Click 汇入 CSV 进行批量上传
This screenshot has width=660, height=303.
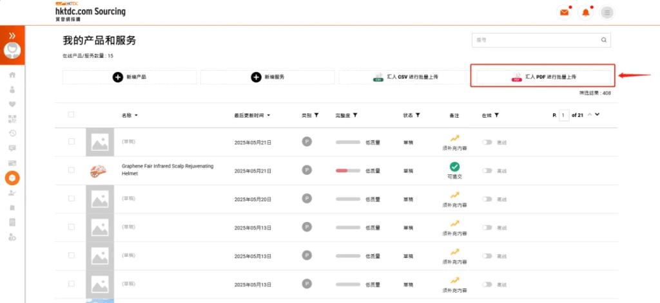click(x=406, y=77)
